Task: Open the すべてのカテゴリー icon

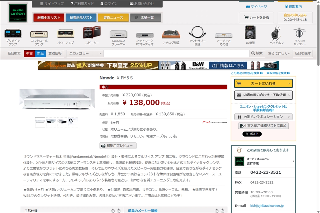Action: pyautogui.click(x=300, y=37)
